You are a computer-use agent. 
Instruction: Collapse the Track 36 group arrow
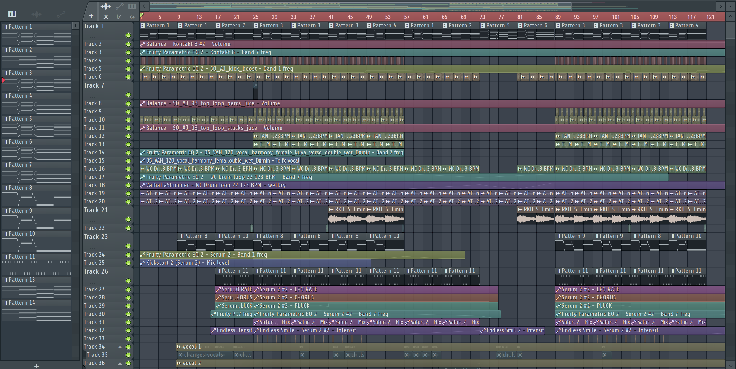coord(120,363)
